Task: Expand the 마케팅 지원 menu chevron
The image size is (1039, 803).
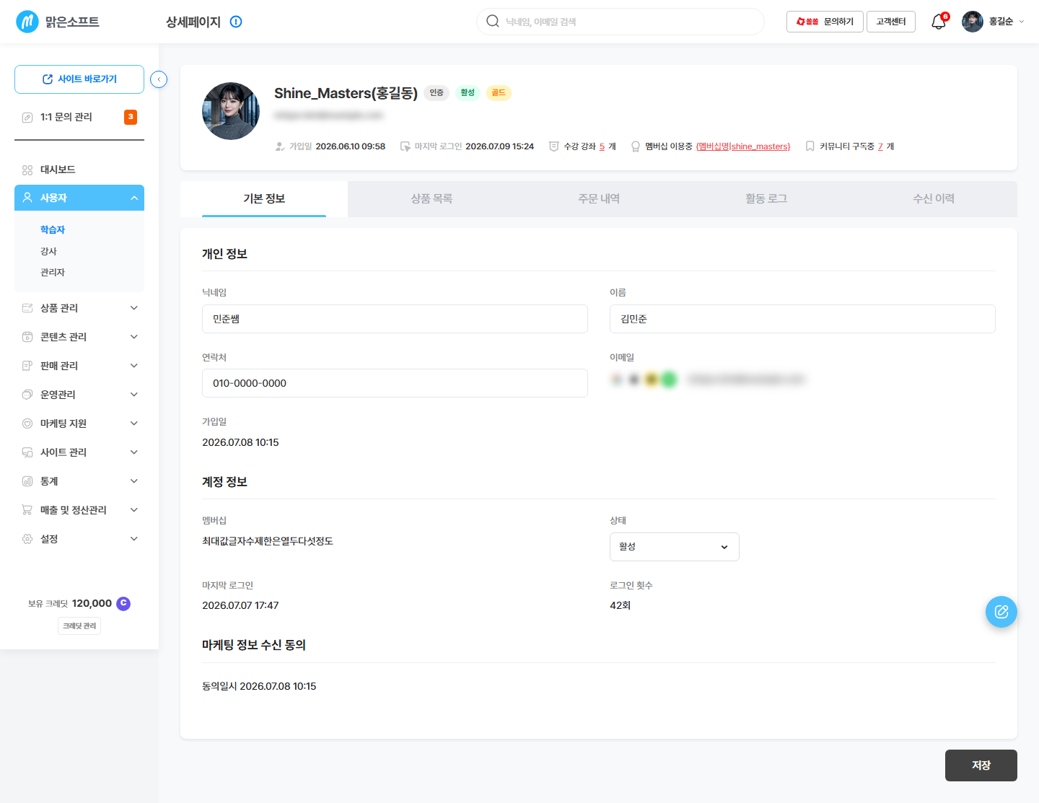Action: click(134, 424)
